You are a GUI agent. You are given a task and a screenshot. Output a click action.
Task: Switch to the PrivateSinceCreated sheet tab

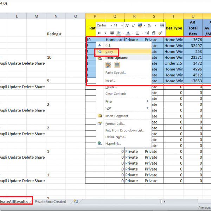coord(50,202)
